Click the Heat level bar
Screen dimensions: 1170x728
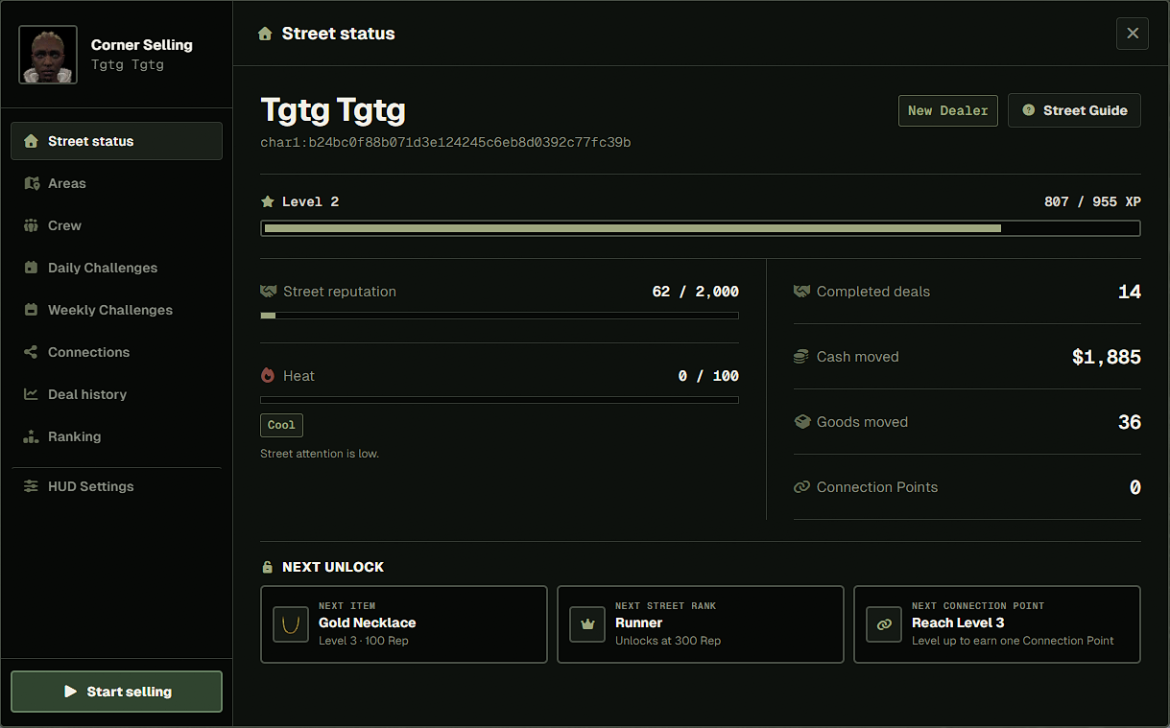pyautogui.click(x=499, y=400)
